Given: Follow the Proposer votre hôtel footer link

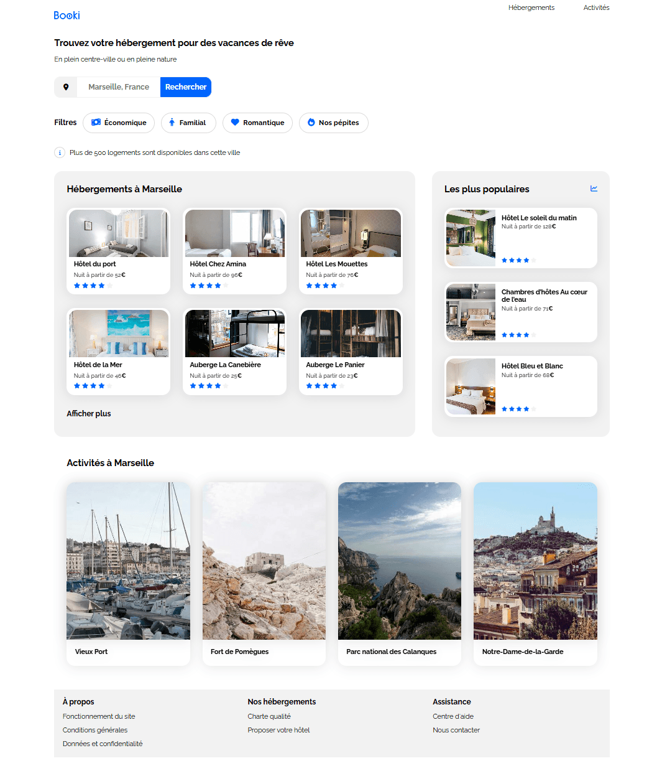Looking at the screenshot, I should pyautogui.click(x=278, y=730).
